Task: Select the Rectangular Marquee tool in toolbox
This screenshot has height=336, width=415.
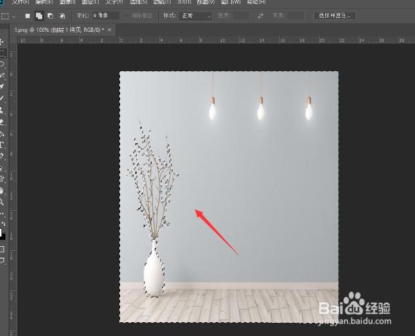Action: 2,53
